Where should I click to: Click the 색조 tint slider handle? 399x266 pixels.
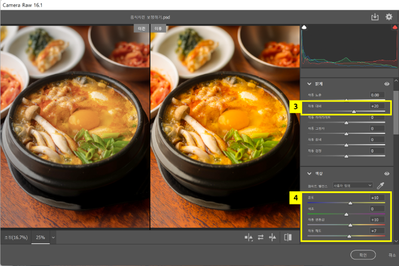tap(346, 214)
